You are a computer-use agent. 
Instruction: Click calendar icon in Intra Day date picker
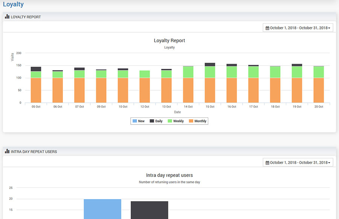pyautogui.click(x=267, y=163)
